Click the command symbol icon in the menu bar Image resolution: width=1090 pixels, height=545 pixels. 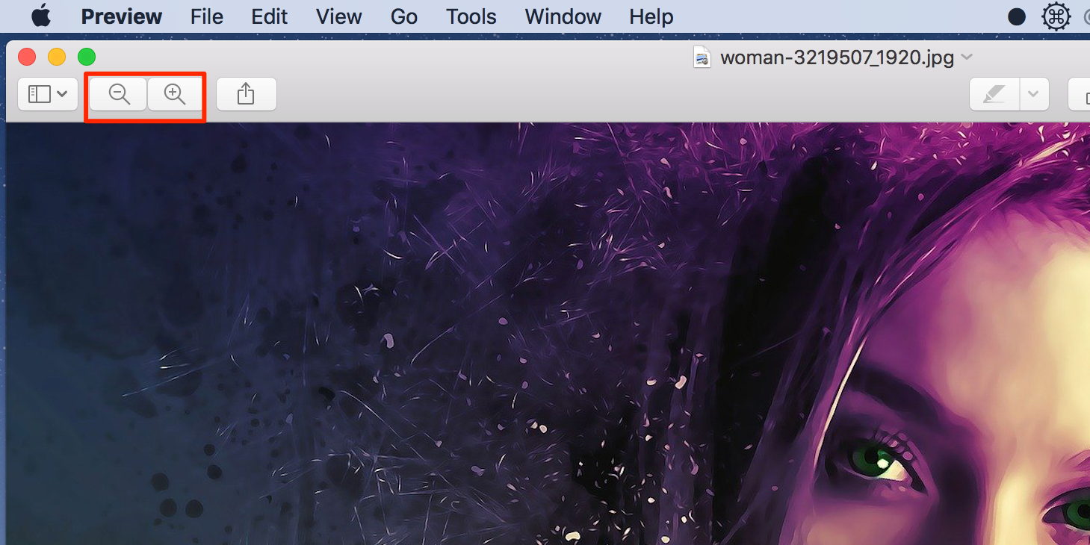pos(1056,16)
